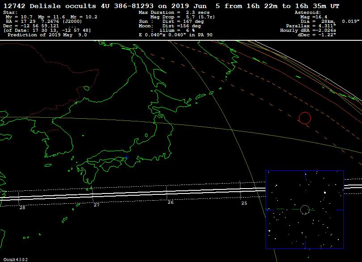Click the path time label '26'
This screenshot has width=362, height=262.
click(x=171, y=202)
